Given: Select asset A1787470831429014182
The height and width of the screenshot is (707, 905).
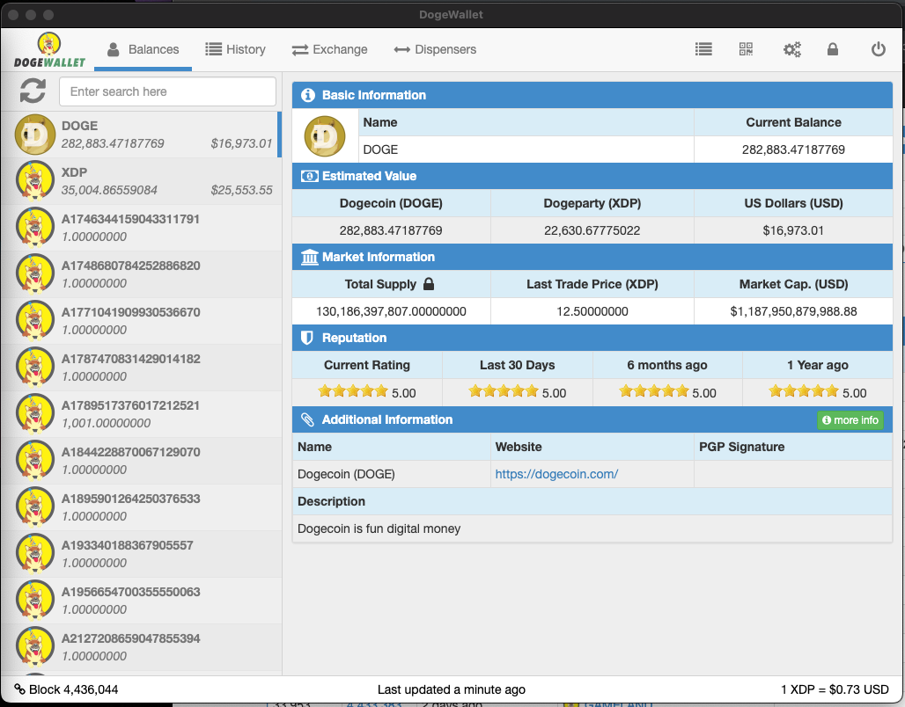Looking at the screenshot, I should coord(141,368).
